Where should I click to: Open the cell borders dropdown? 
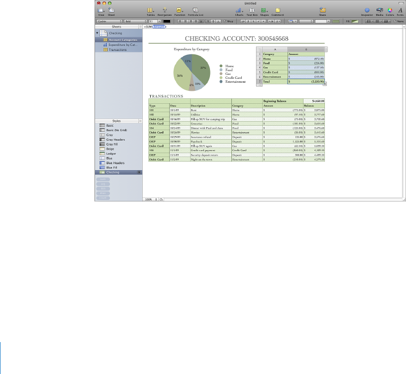pyautogui.click(x=293, y=21)
